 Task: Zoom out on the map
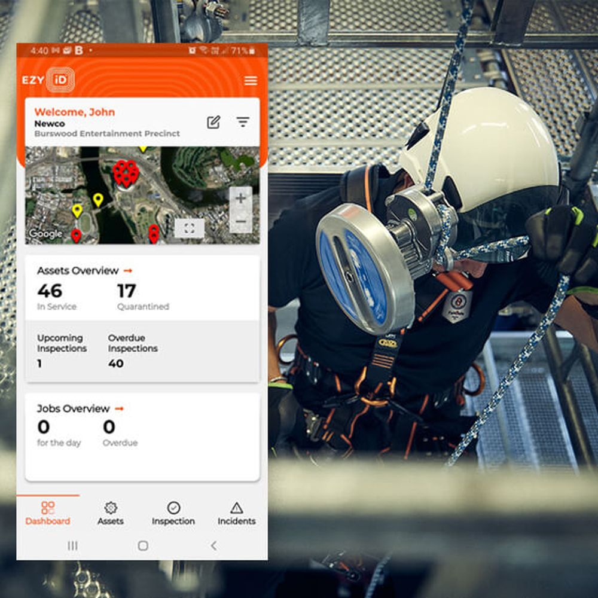click(x=240, y=222)
